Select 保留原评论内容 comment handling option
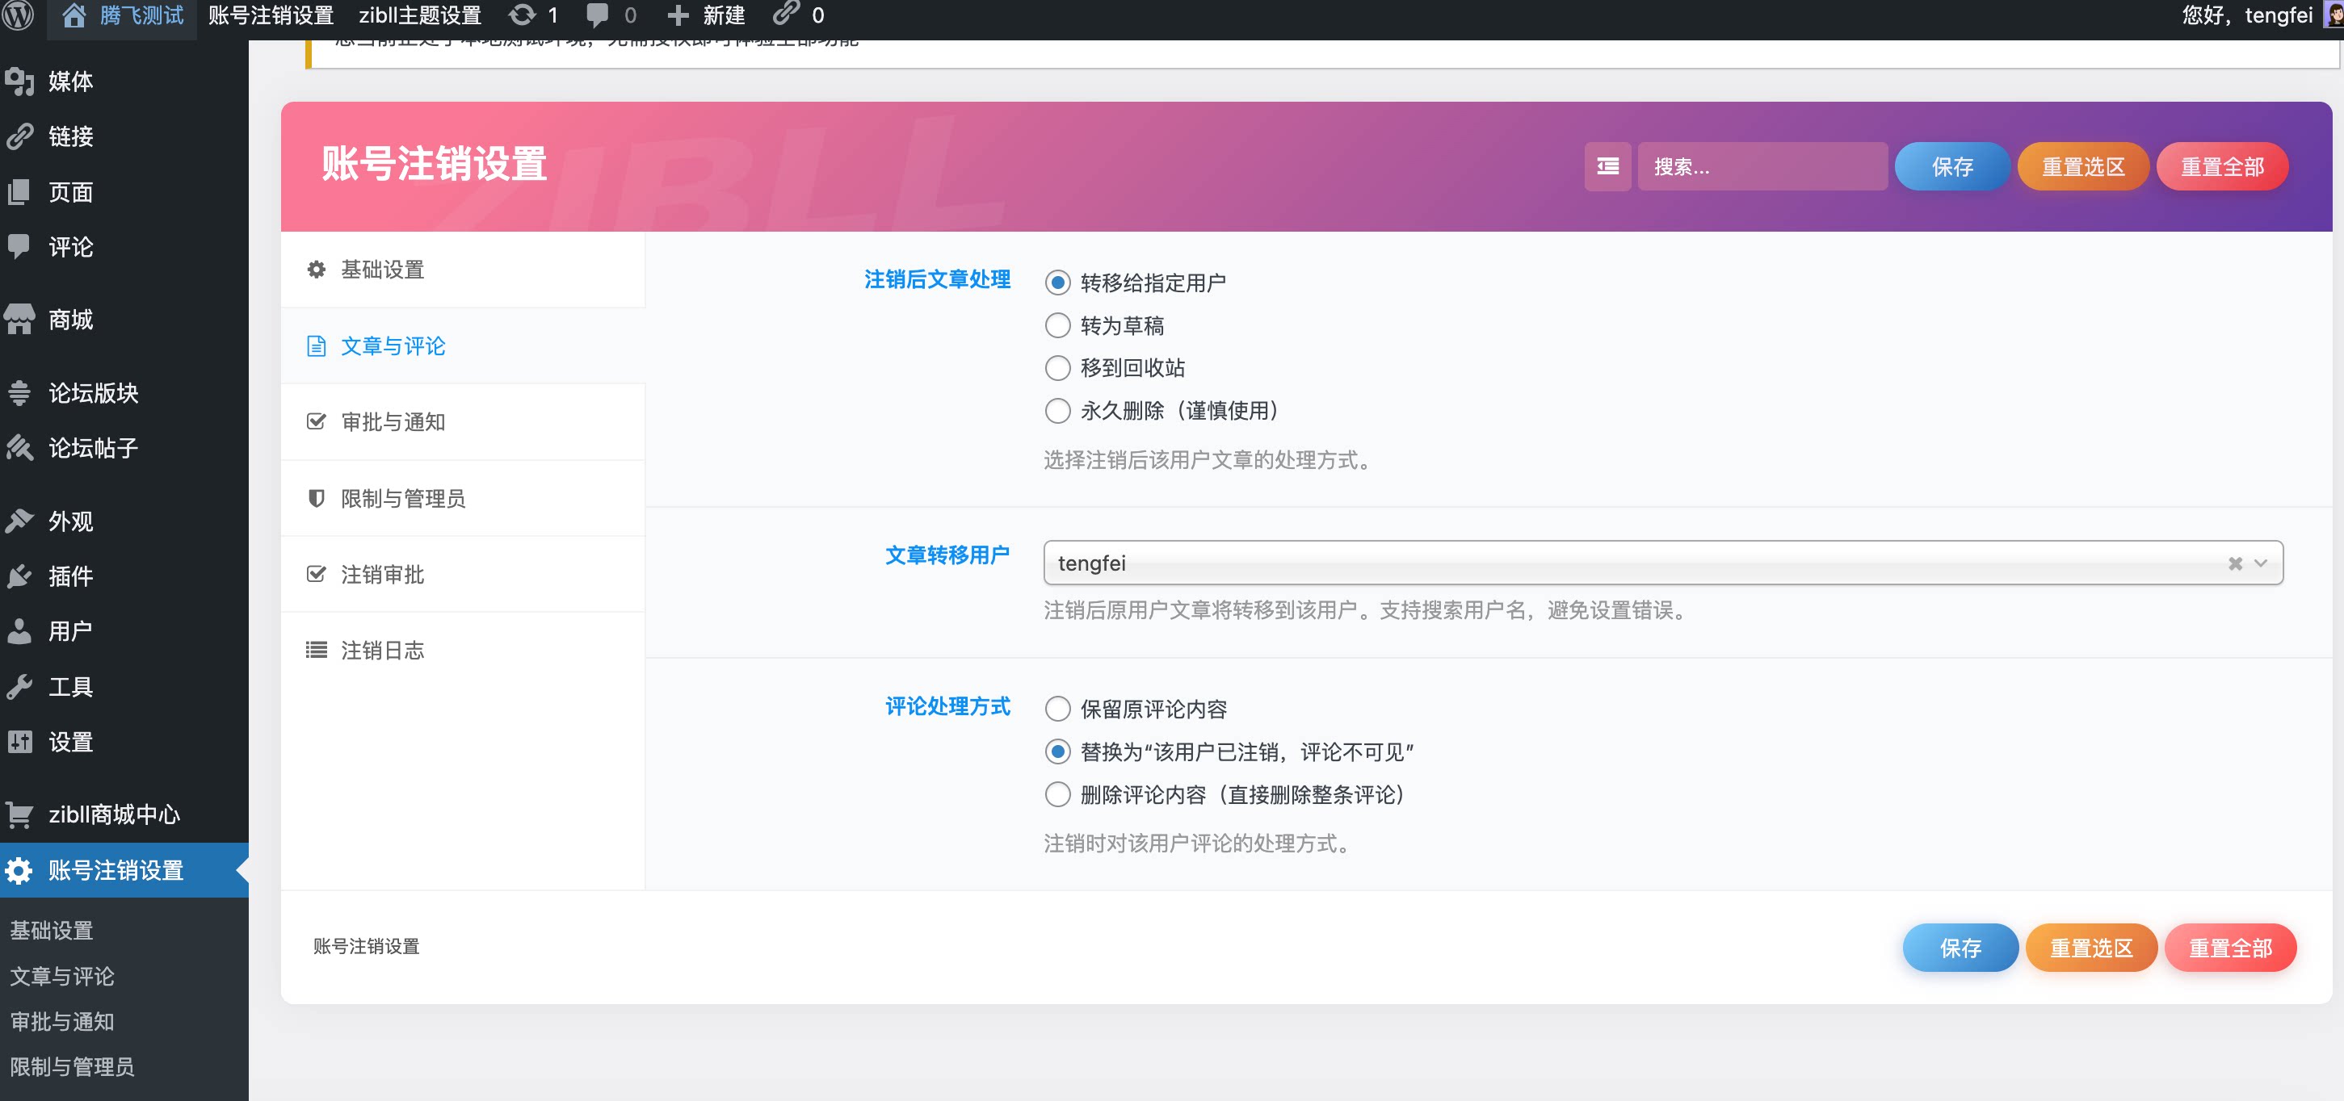This screenshot has width=2344, height=1101. click(1057, 708)
